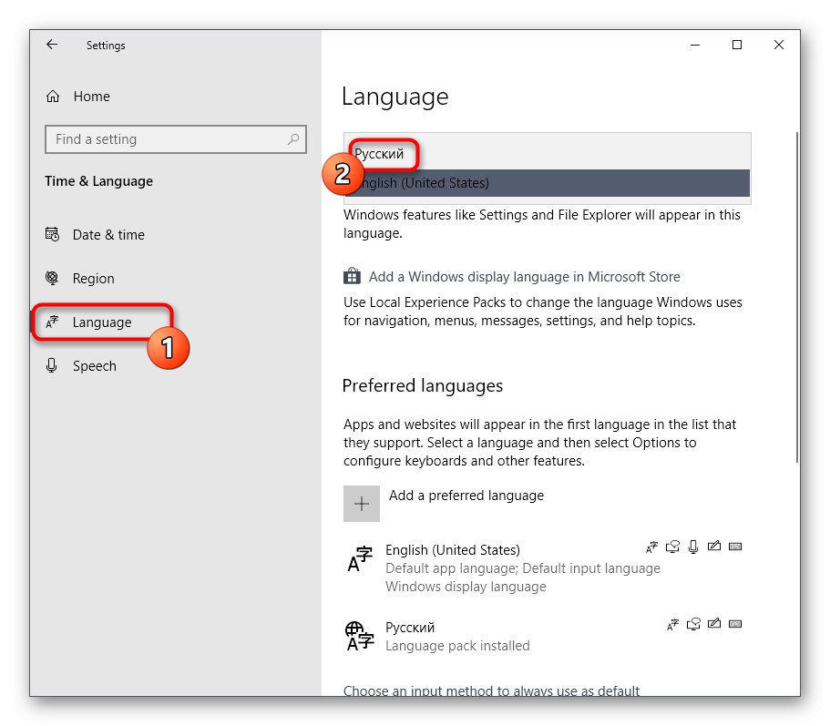Click the Language page title
The image size is (830, 726).
click(x=395, y=97)
